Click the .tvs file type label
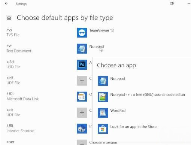 point(9,30)
